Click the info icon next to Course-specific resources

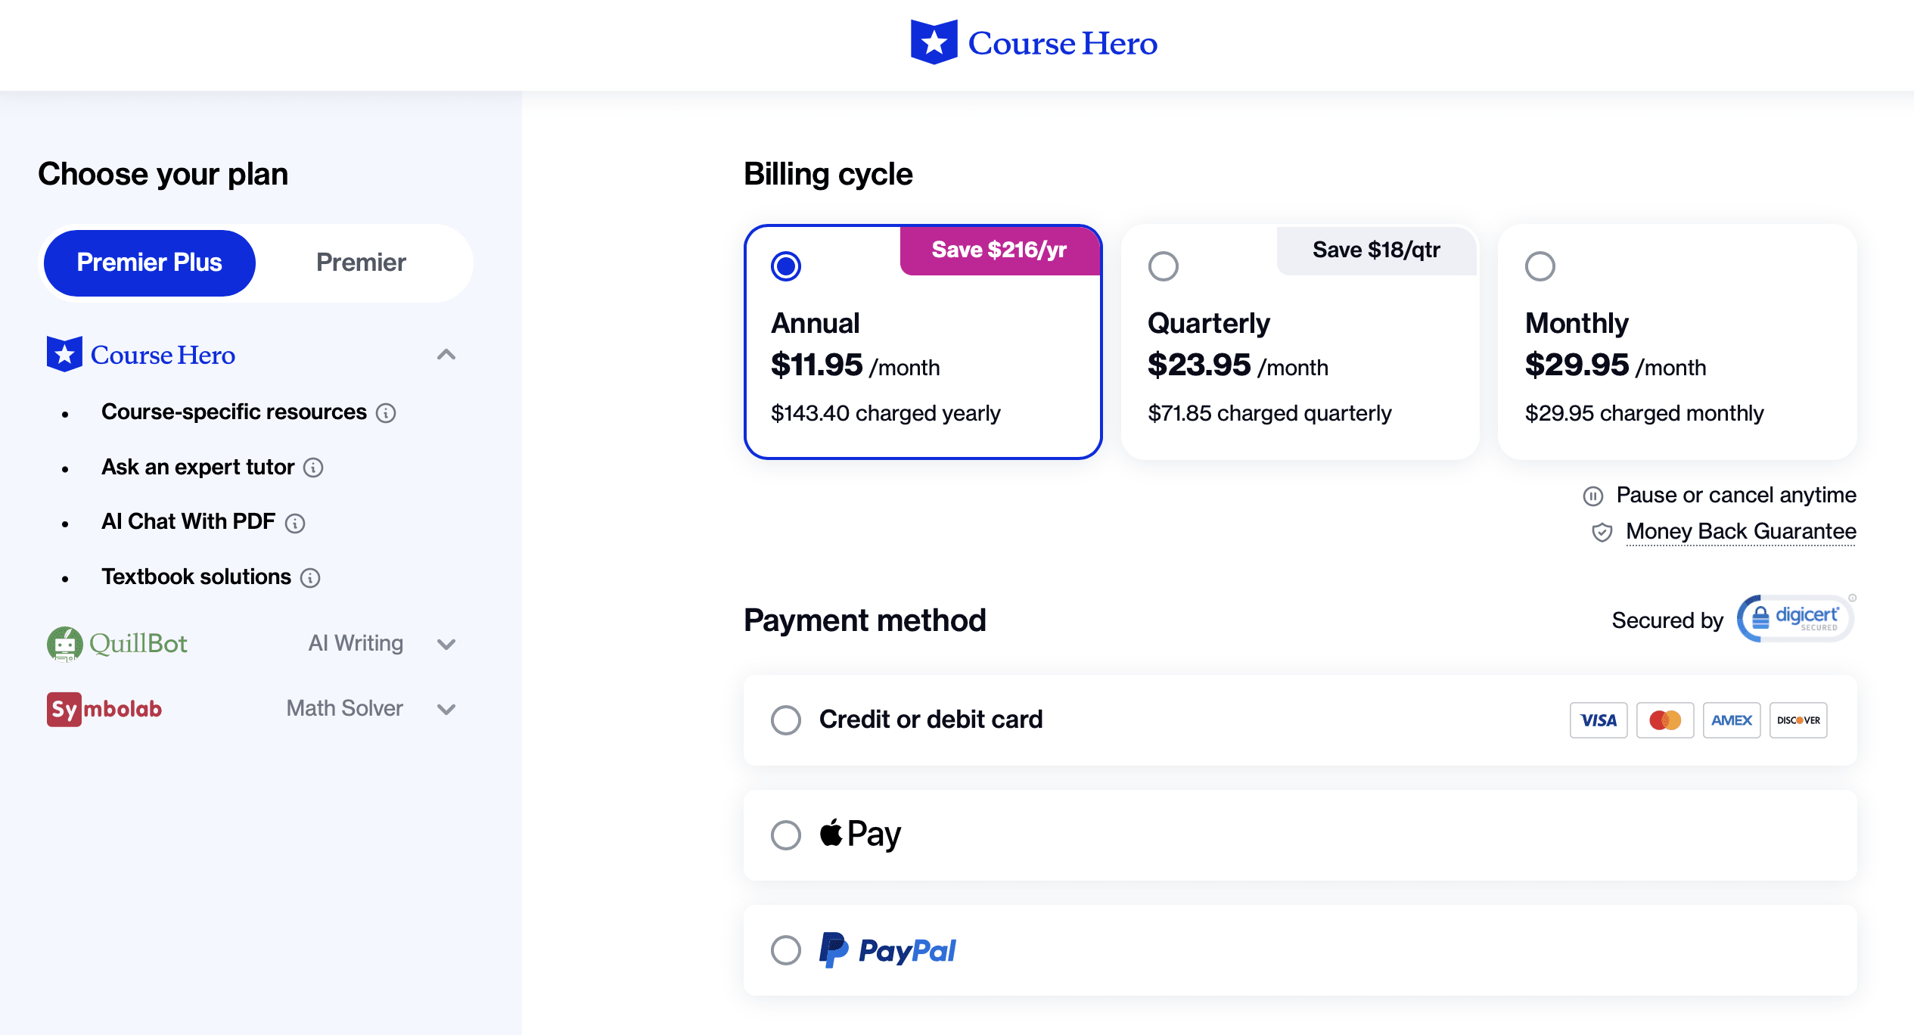pyautogui.click(x=388, y=413)
